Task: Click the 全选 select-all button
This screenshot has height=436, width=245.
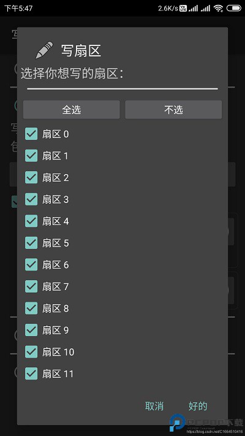Action: pos(72,110)
